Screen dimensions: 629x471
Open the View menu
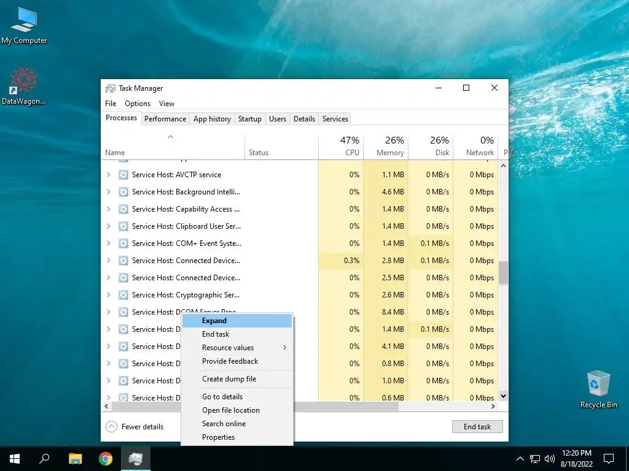click(x=166, y=103)
